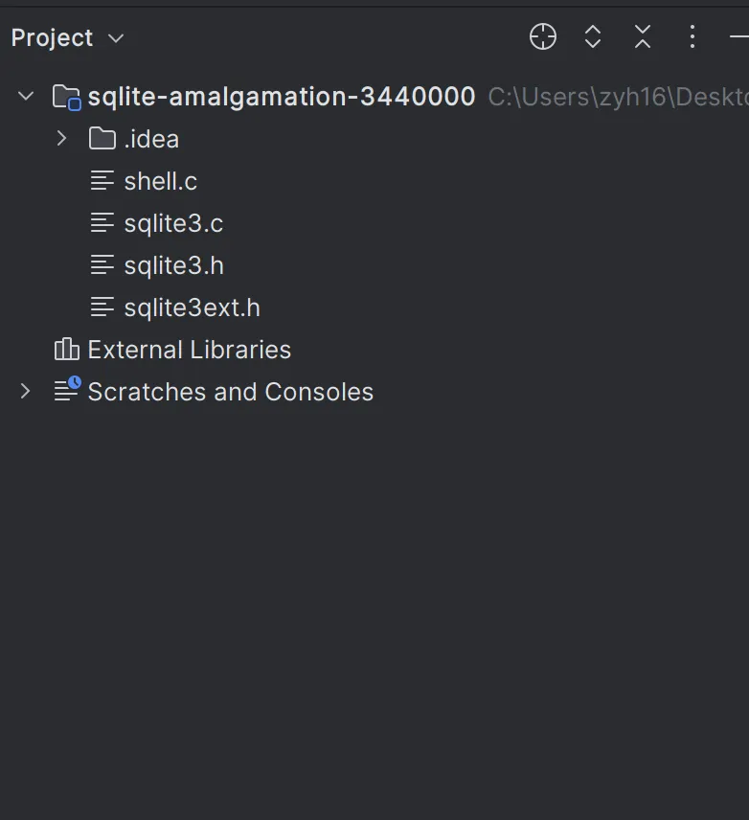Viewport: 749px width, 820px height.
Task: Click the Expand Selected up-down chevrons icon
Action: point(593,37)
